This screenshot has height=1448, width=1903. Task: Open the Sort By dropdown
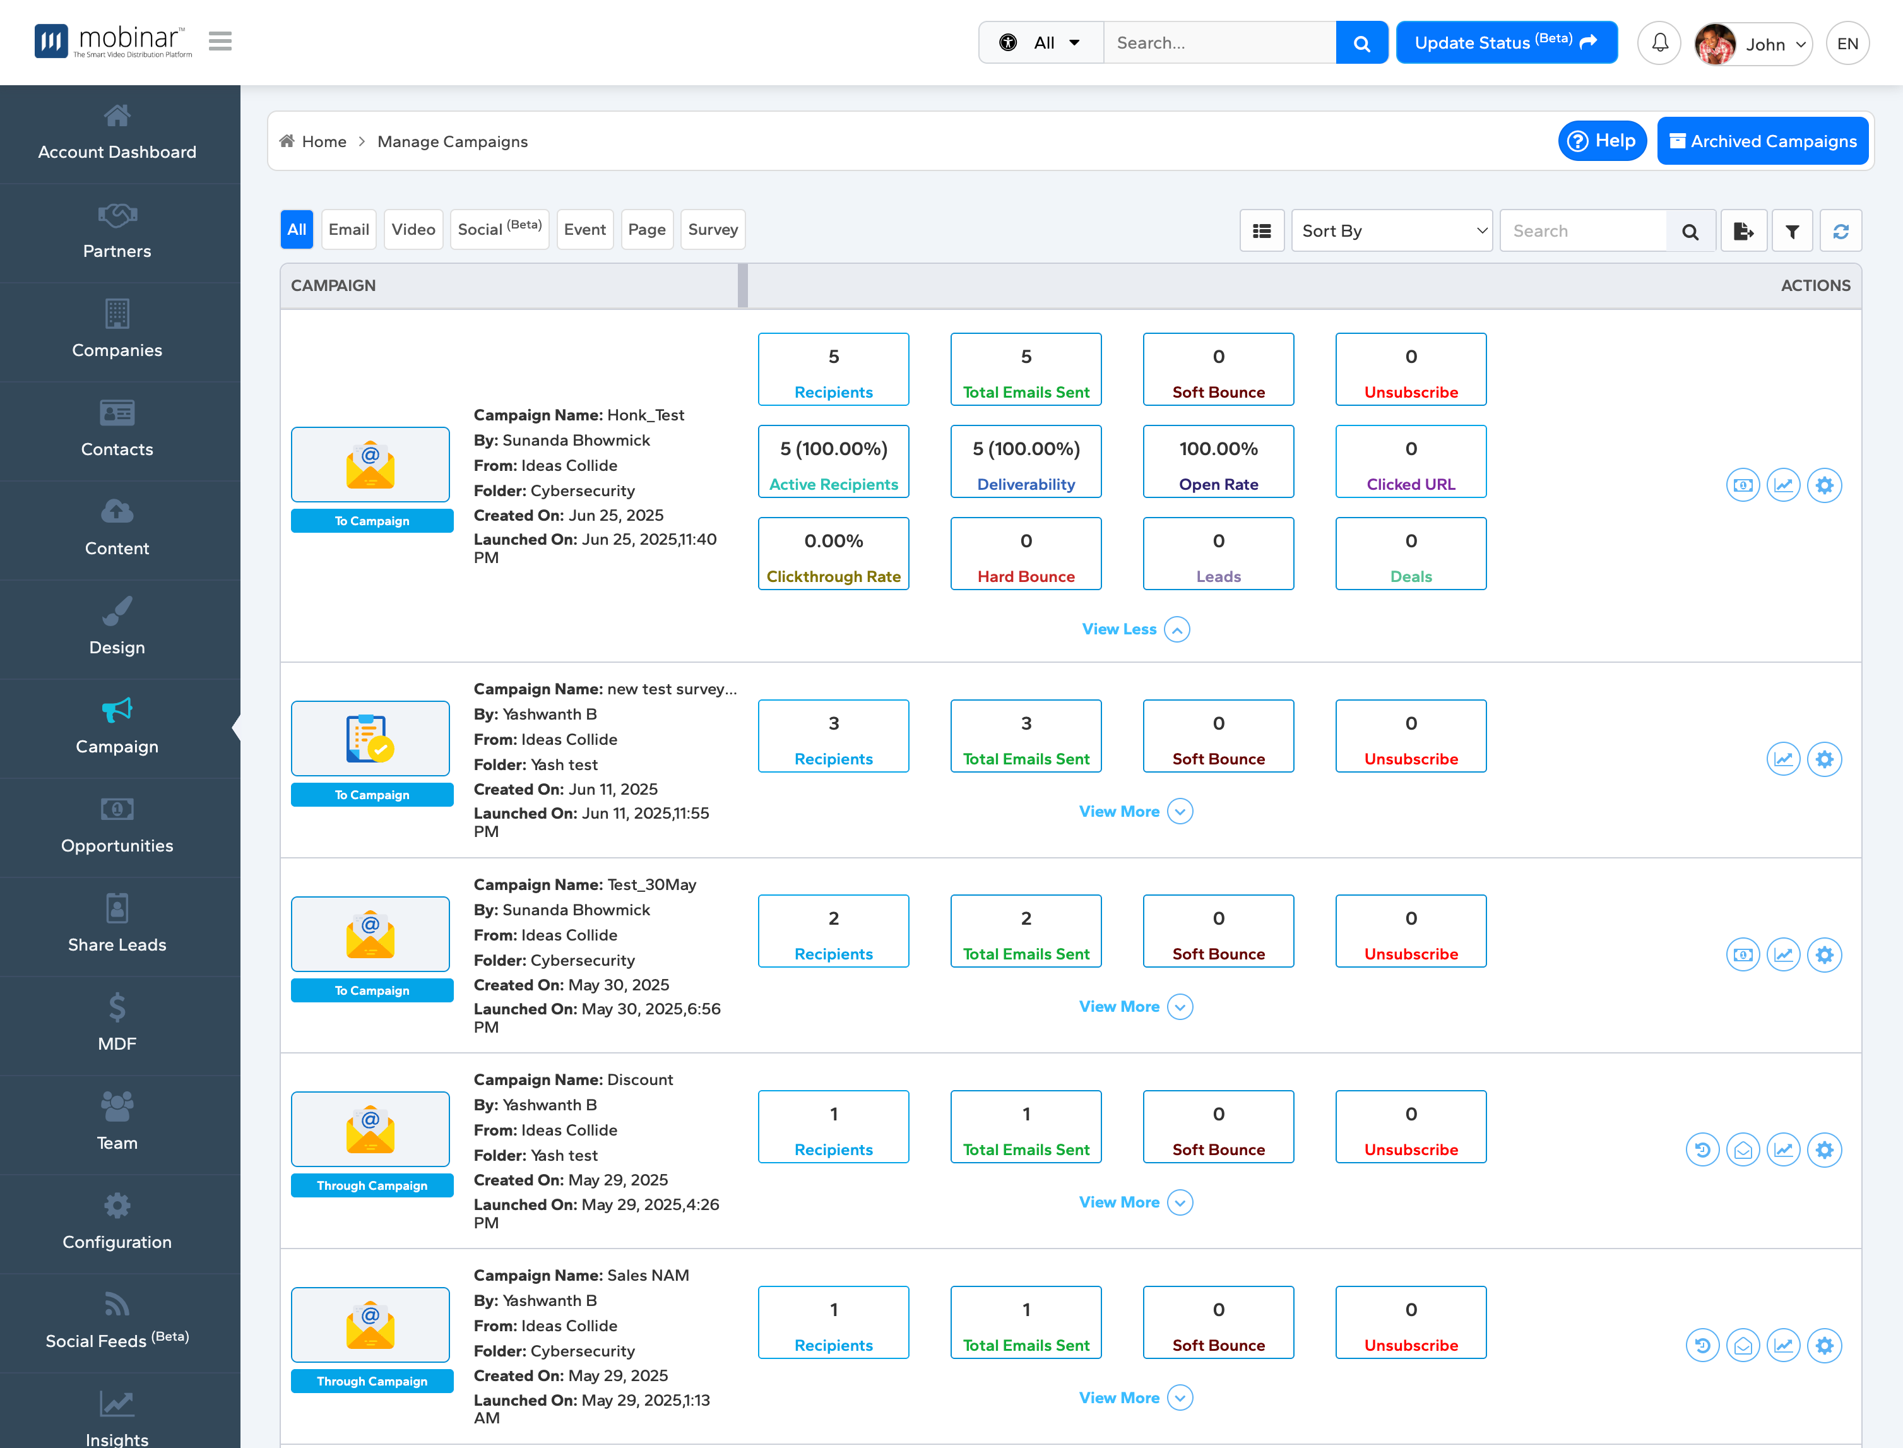[x=1391, y=231]
